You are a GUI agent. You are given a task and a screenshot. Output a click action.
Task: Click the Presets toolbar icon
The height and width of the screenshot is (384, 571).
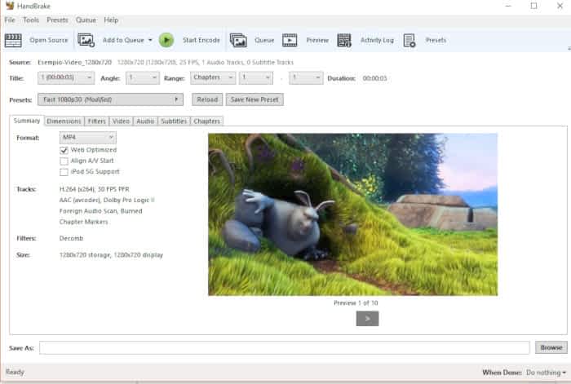pyautogui.click(x=409, y=40)
